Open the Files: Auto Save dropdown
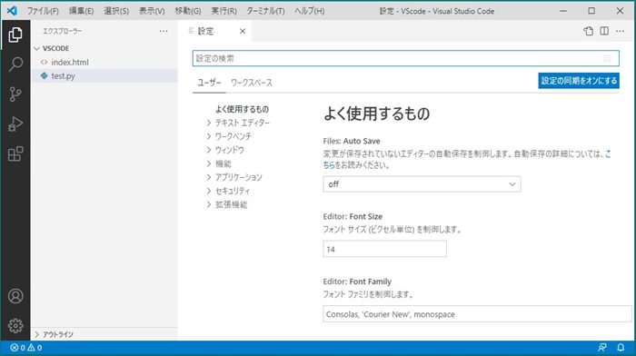Screen dimensions: 636x356 click(422, 184)
